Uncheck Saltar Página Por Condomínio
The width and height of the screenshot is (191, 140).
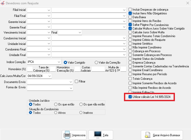coord(130,25)
